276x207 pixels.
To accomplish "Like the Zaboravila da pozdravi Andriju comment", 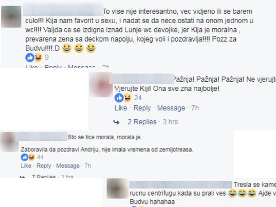I will pos(26,166).
